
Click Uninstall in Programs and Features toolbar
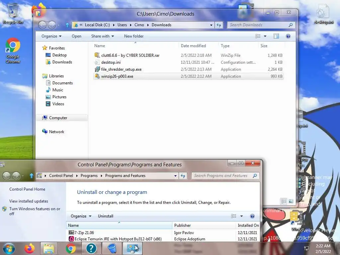106,216
